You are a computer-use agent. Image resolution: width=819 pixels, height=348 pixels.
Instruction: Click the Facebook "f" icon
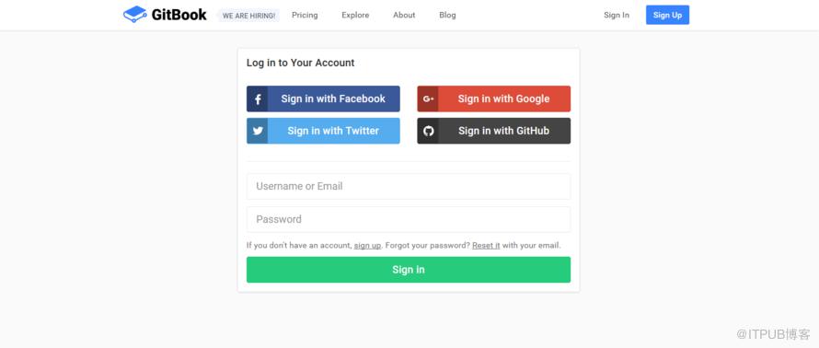click(x=258, y=99)
